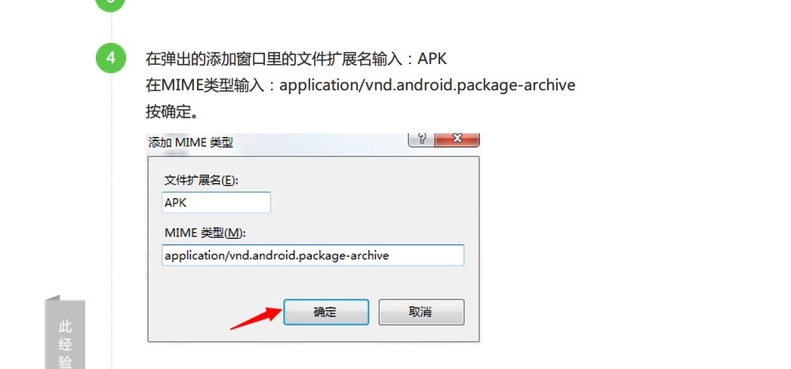Viewport: 791px width, 369px height.
Task: Click the green step 4 circle
Action: coord(110,59)
